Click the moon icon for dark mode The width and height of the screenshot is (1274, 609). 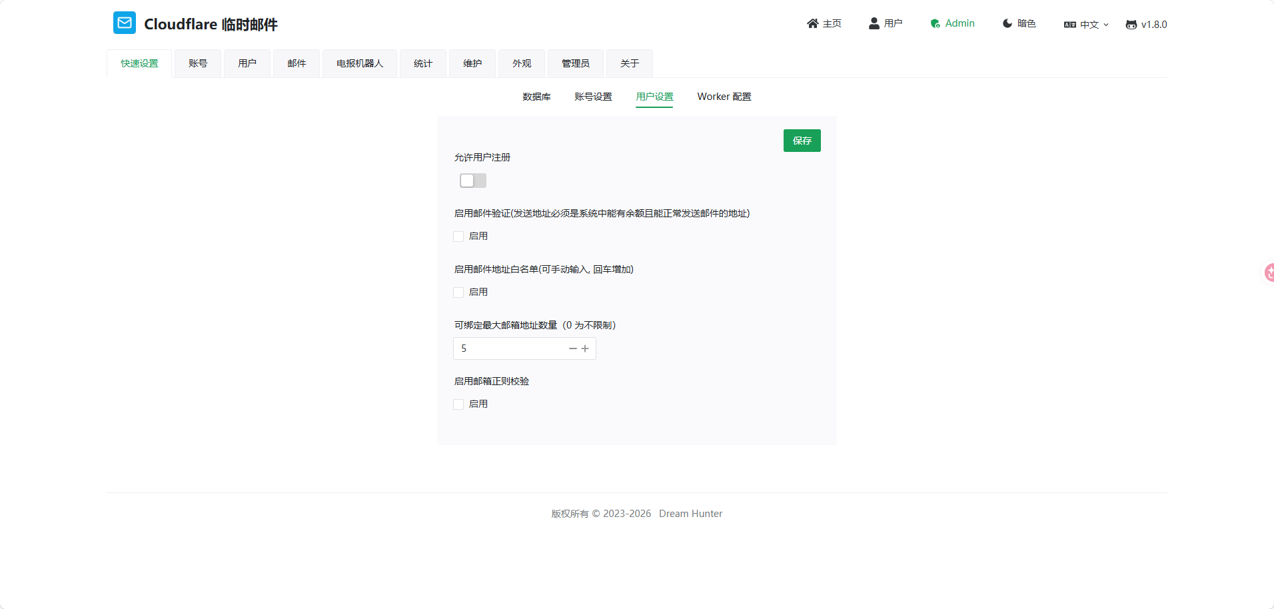pos(1007,23)
